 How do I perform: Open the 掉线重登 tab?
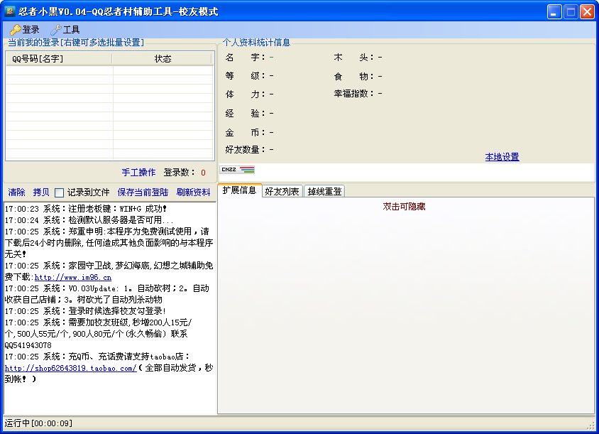[324, 191]
